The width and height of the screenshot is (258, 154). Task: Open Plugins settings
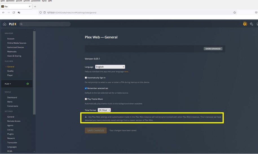tap(10, 134)
